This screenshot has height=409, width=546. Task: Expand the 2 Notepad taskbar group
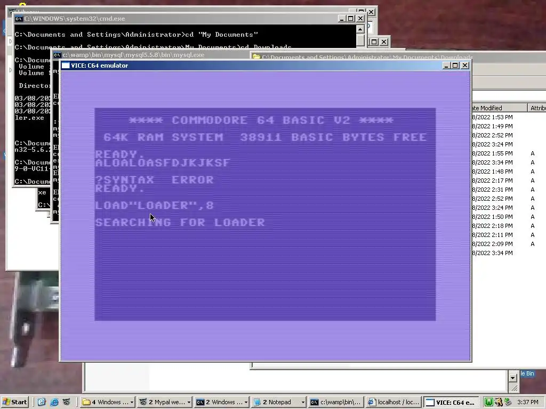click(x=279, y=402)
